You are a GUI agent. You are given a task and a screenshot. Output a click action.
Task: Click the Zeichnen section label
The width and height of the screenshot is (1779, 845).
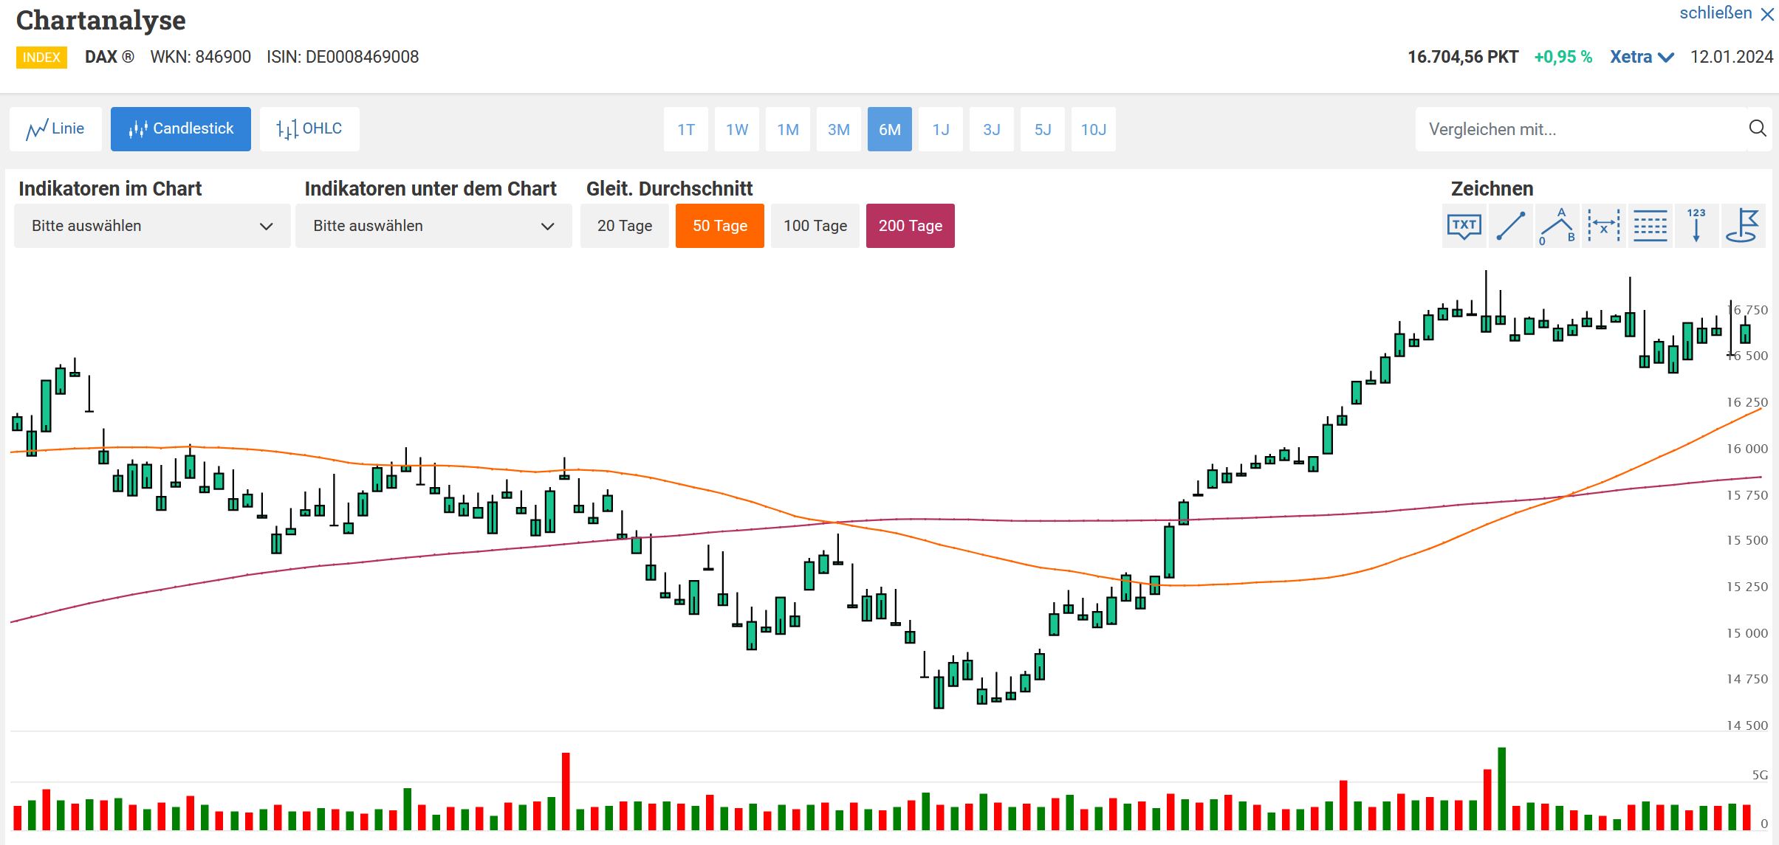coord(1492,189)
